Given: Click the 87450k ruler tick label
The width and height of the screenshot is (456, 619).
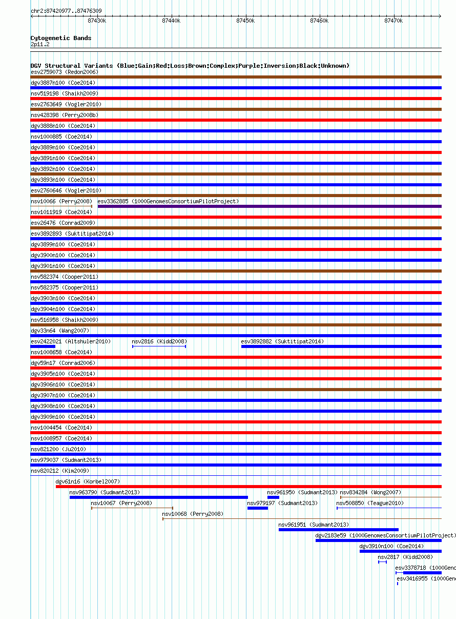Looking at the screenshot, I should [x=245, y=21].
